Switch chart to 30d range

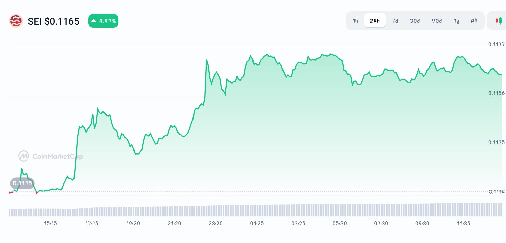(415, 21)
